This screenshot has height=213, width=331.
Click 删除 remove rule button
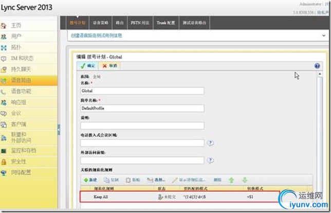tap(217, 180)
